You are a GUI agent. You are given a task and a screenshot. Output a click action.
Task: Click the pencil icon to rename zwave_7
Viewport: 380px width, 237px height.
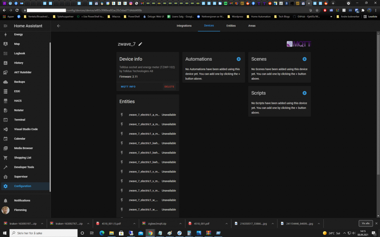click(x=140, y=44)
